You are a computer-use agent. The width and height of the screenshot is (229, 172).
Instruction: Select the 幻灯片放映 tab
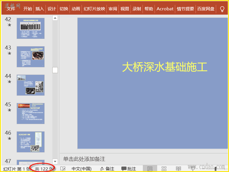pos(94,9)
